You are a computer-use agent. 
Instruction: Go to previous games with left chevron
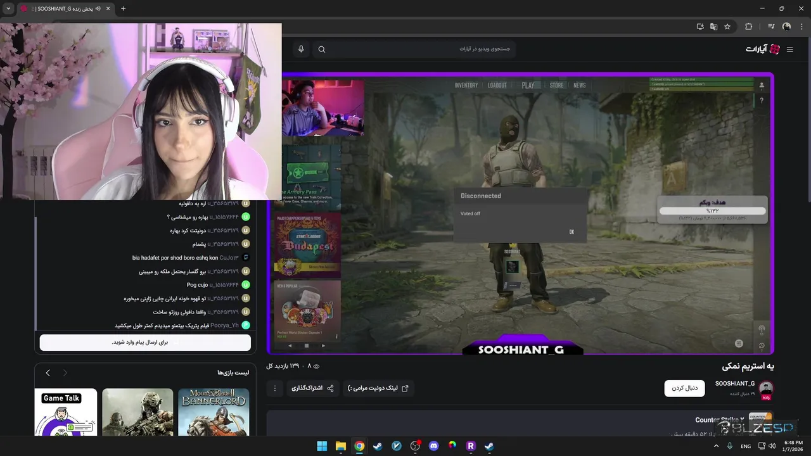click(48, 373)
